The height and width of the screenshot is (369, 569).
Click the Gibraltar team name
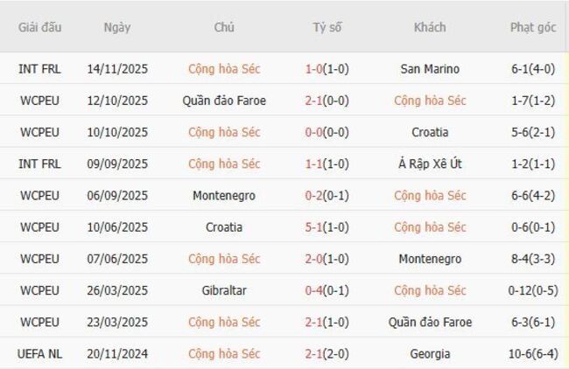click(224, 290)
